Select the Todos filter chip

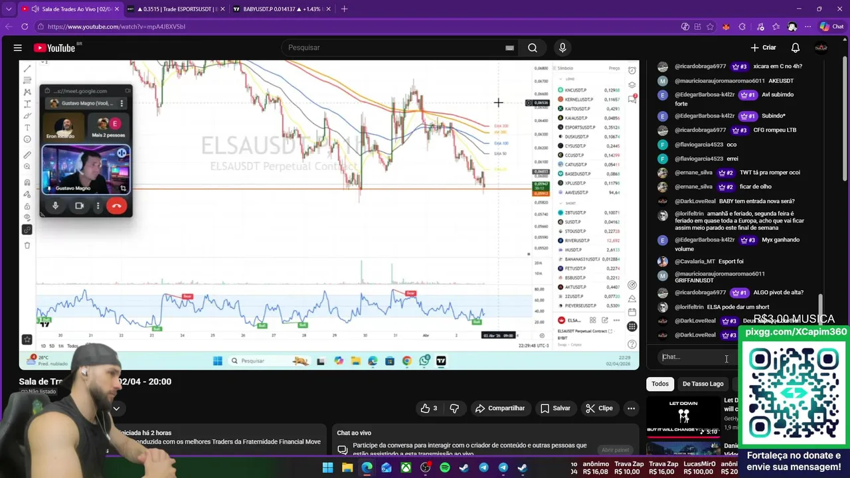[x=660, y=384]
